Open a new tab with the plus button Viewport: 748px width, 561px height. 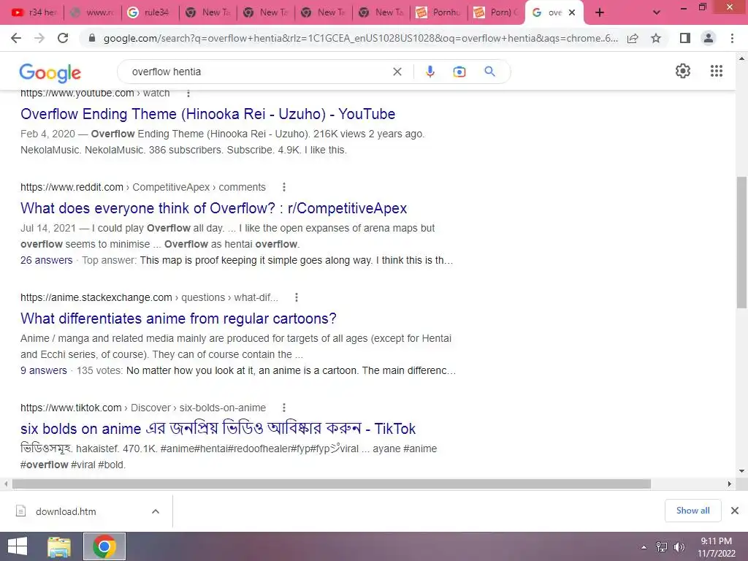[x=600, y=12]
